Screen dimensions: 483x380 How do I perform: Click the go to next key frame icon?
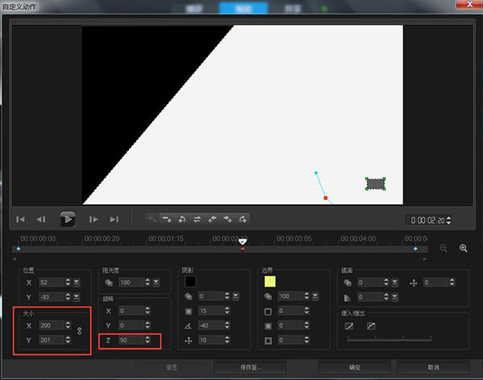pos(242,220)
